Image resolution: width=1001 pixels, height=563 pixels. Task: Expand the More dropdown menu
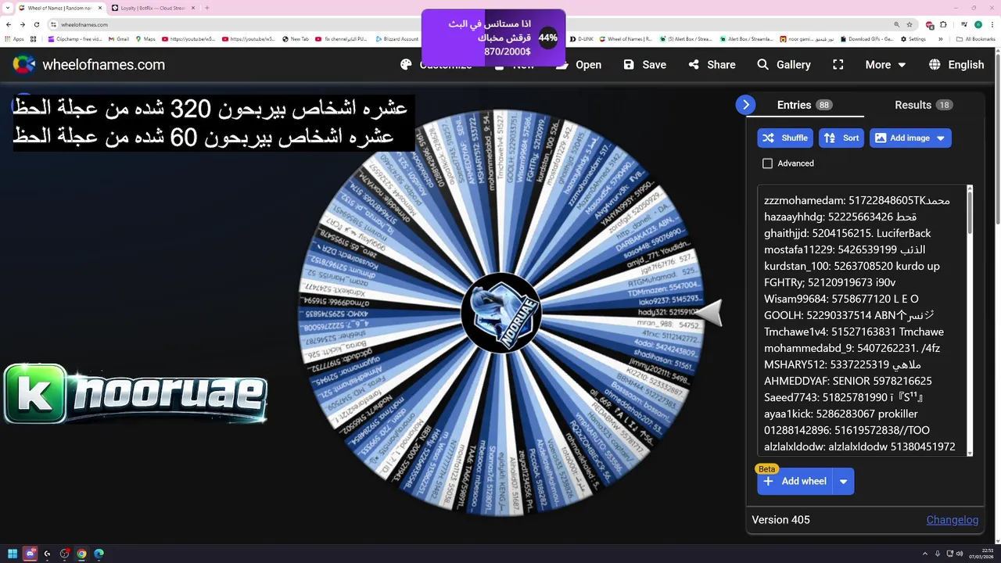click(x=885, y=65)
